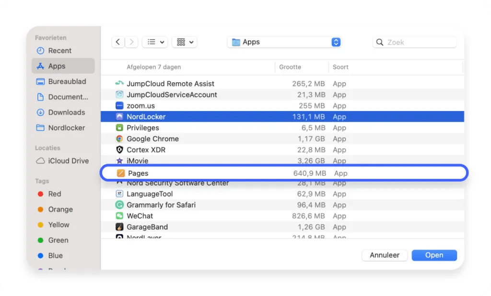The width and height of the screenshot is (491, 296).
Task: Go forward with the right chevron button
Action: click(x=131, y=42)
